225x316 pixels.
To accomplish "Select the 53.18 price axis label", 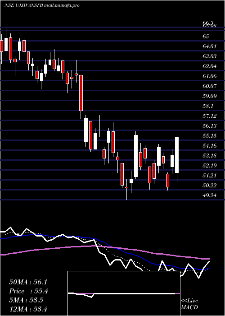I will click(210, 156).
